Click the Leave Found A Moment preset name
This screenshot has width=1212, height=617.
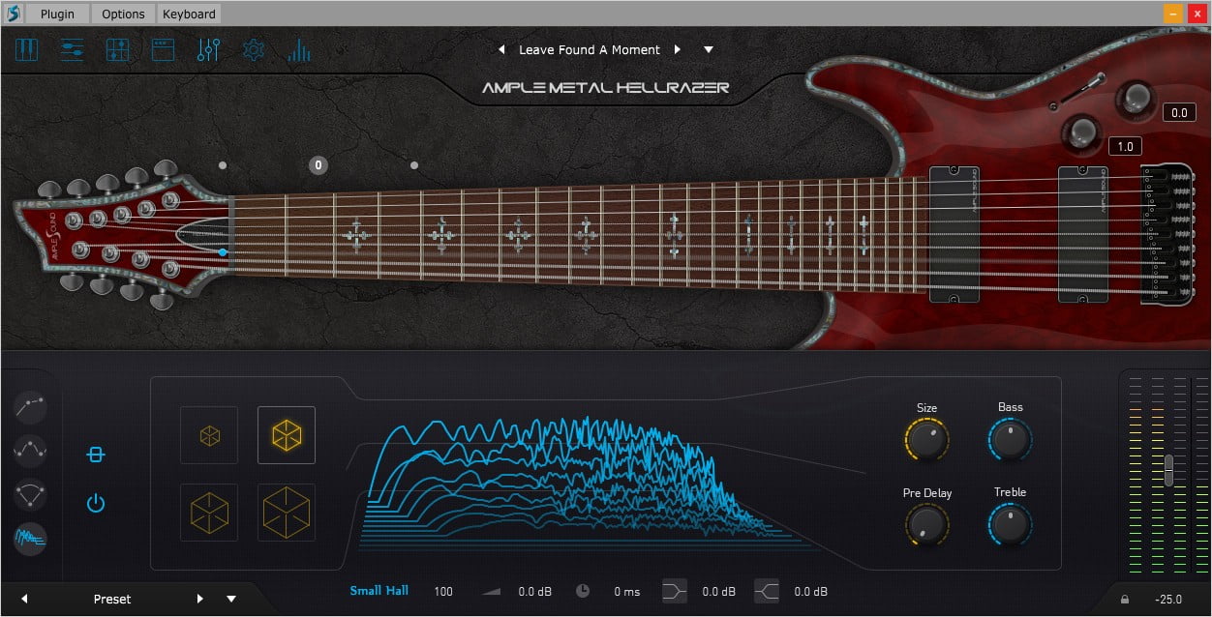coord(590,49)
